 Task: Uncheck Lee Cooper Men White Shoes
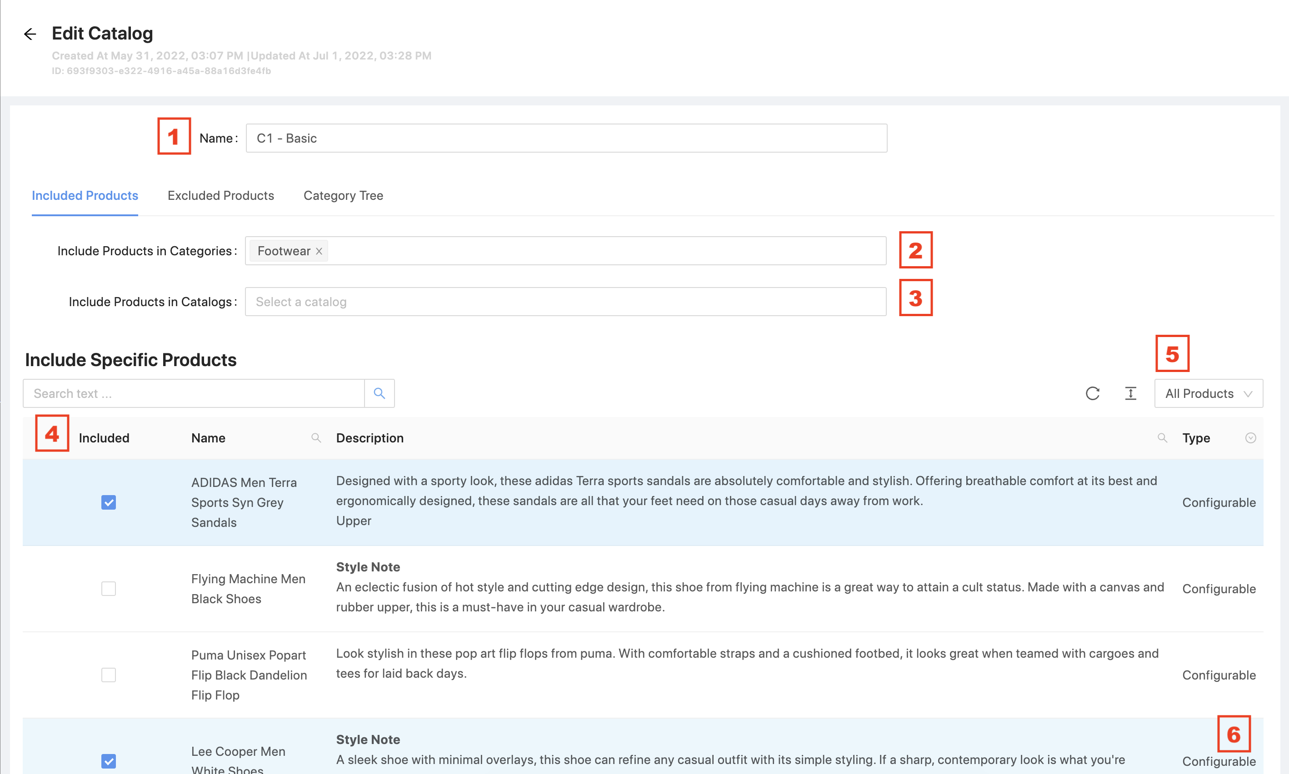click(x=108, y=761)
